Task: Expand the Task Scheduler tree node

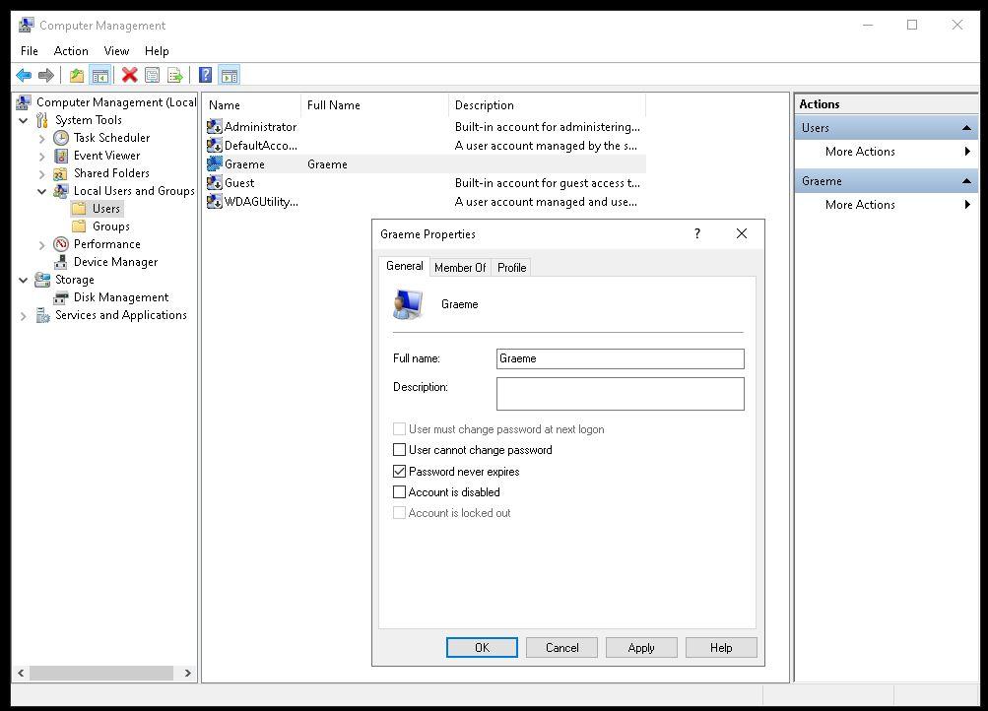Action: (x=42, y=138)
